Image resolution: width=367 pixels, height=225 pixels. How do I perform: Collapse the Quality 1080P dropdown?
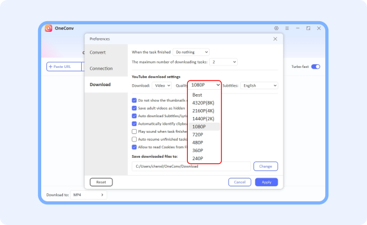204,85
